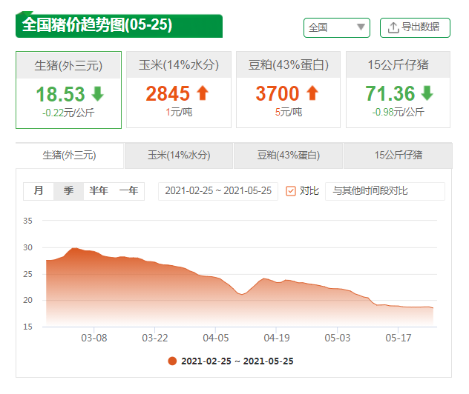Click the 与其他时间段对比 input field

385,191
